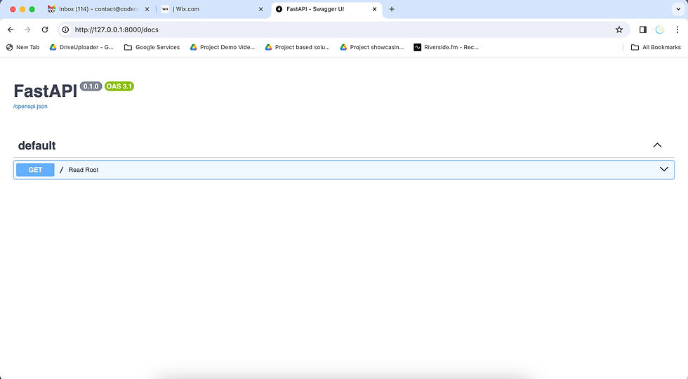Close the FastAPI - Swagger UI tab
The width and height of the screenshot is (688, 379).
[x=374, y=8]
